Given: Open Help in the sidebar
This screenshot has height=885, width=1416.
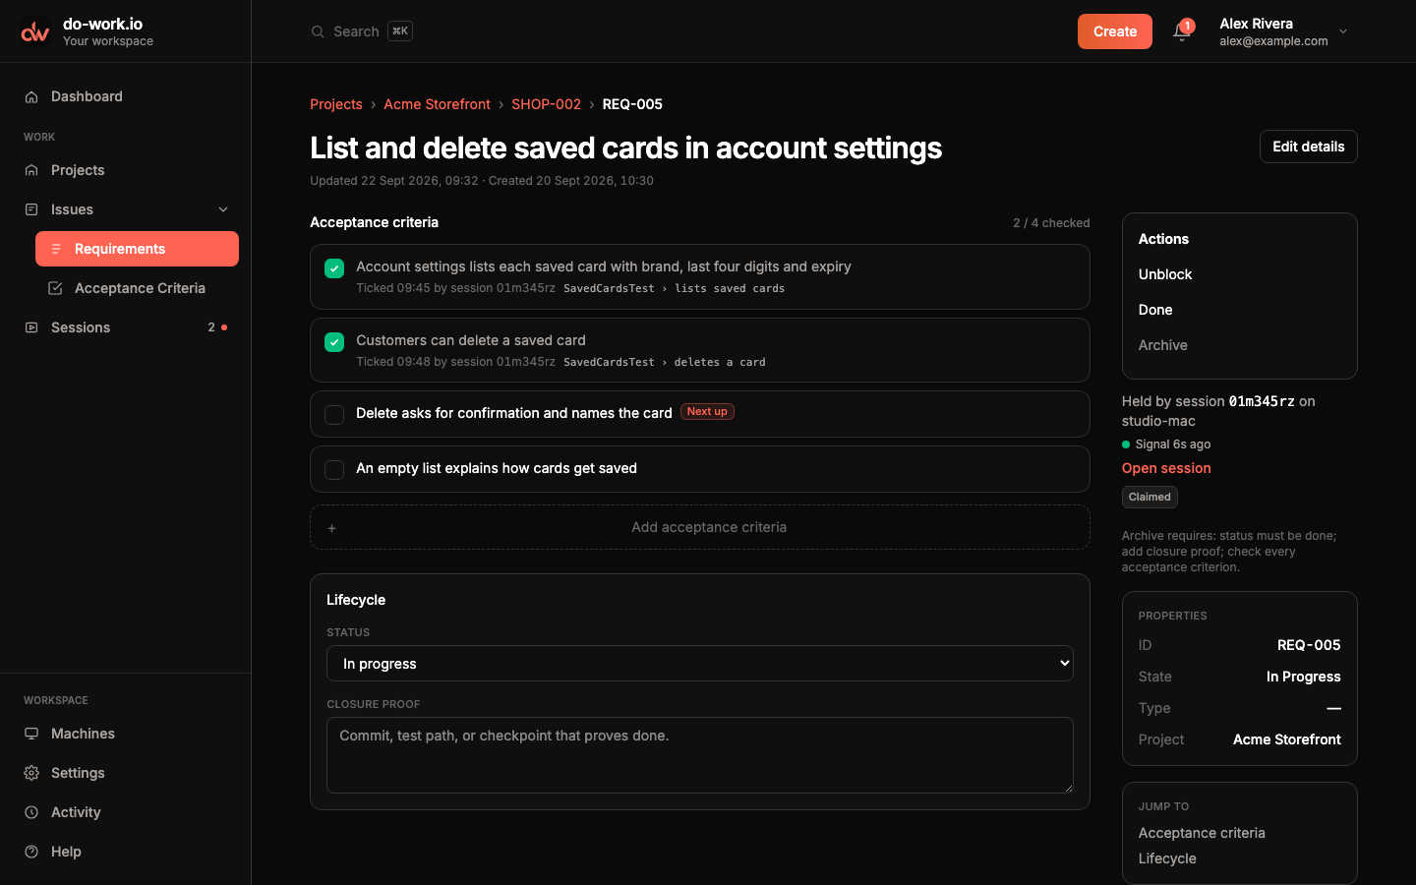Looking at the screenshot, I should [126, 852].
